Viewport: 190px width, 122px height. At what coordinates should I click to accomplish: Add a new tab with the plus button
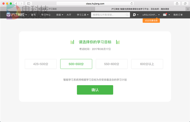click(188, 9)
